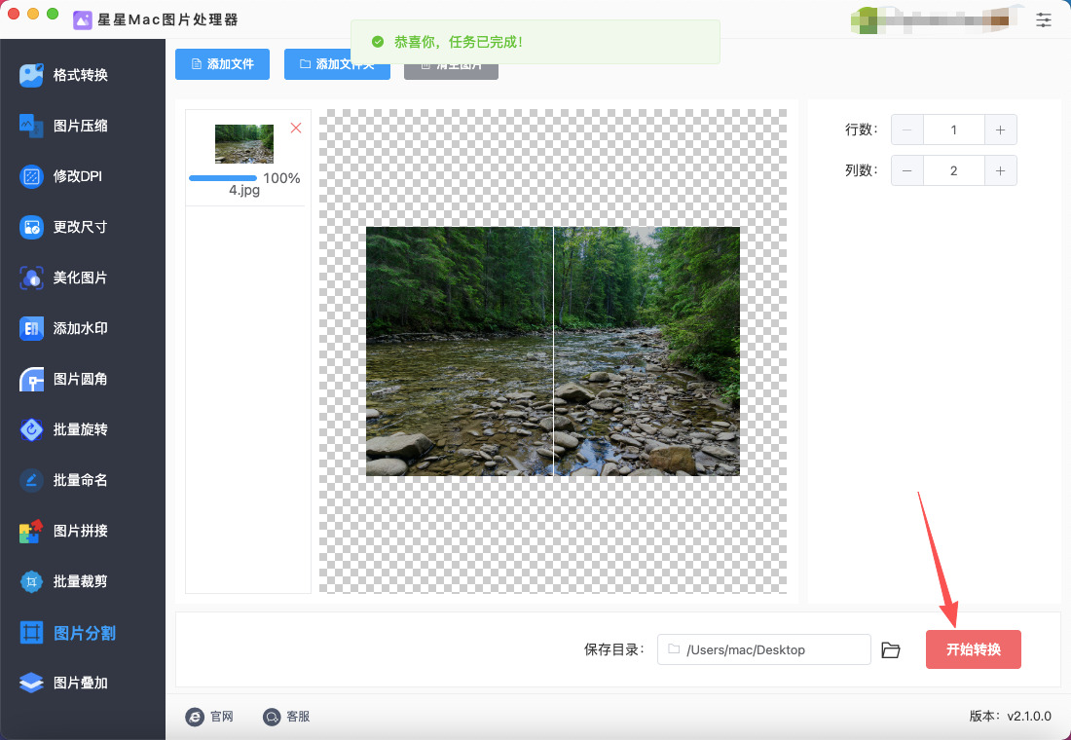Remove 4.jpg with the red X
The image size is (1071, 740).
point(296,128)
